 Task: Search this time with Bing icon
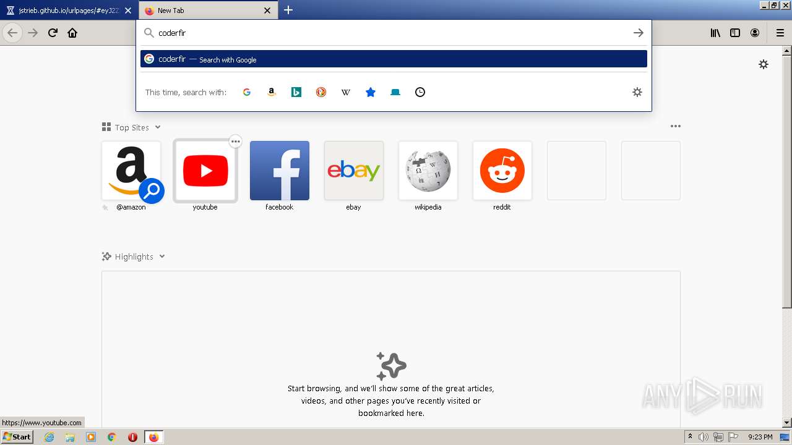[296, 92]
